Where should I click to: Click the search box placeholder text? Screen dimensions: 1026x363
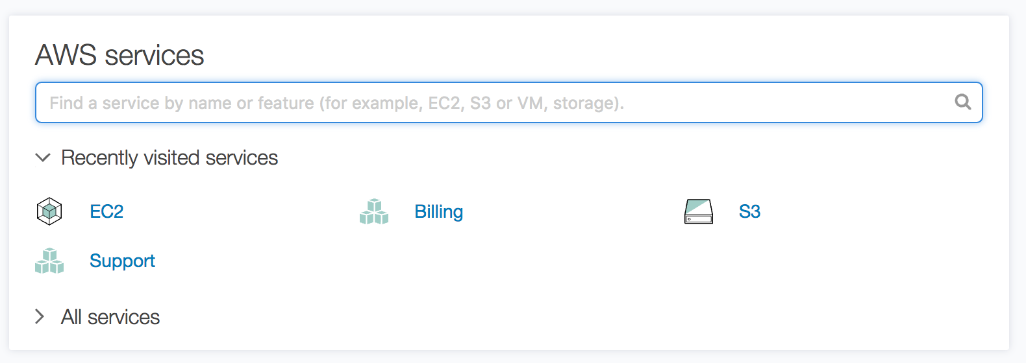[x=336, y=103]
